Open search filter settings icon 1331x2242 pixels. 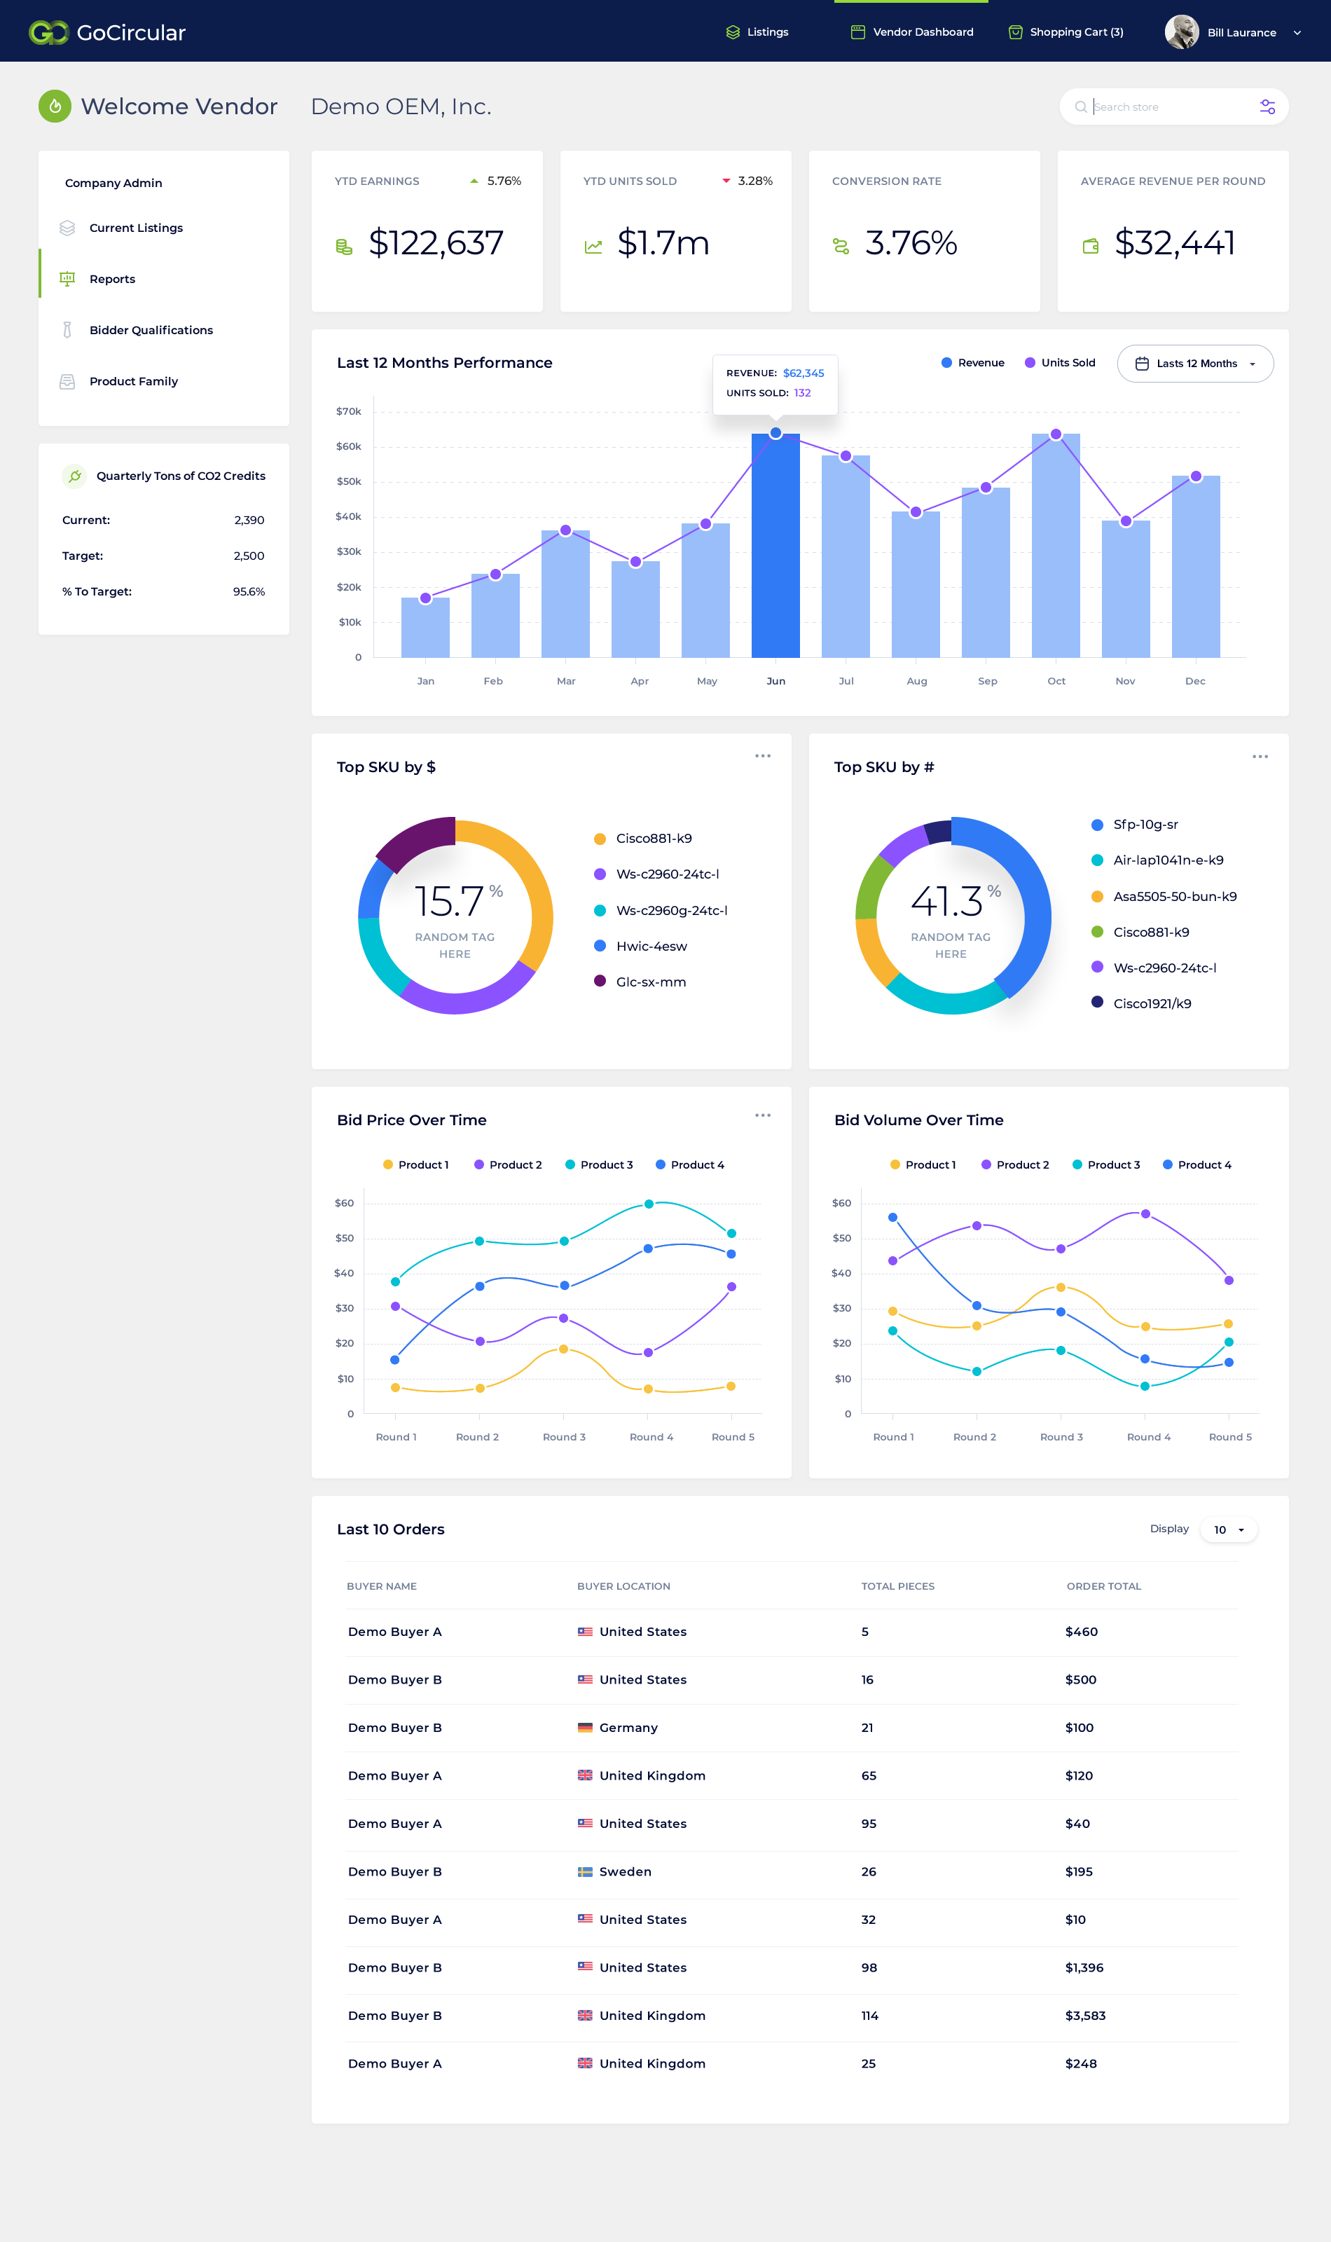1267,106
